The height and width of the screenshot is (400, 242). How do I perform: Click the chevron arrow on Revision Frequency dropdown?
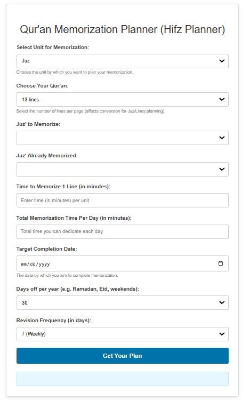pyautogui.click(x=222, y=334)
